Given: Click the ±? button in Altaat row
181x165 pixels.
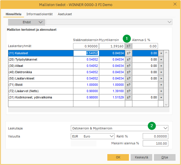Looking at the screenshot, I should pos(128,66).
